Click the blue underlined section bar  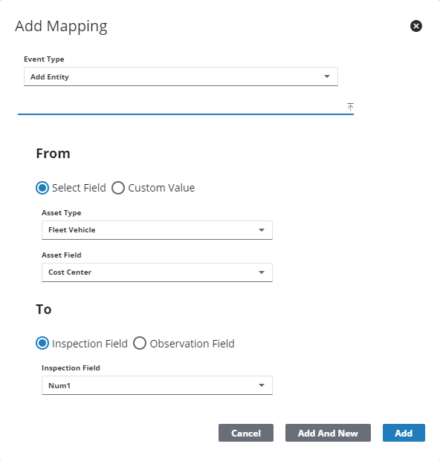pos(185,114)
